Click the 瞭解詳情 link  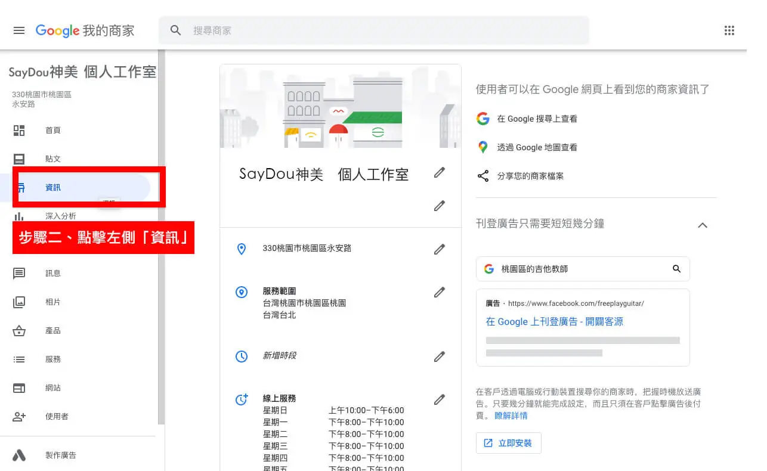point(511,416)
